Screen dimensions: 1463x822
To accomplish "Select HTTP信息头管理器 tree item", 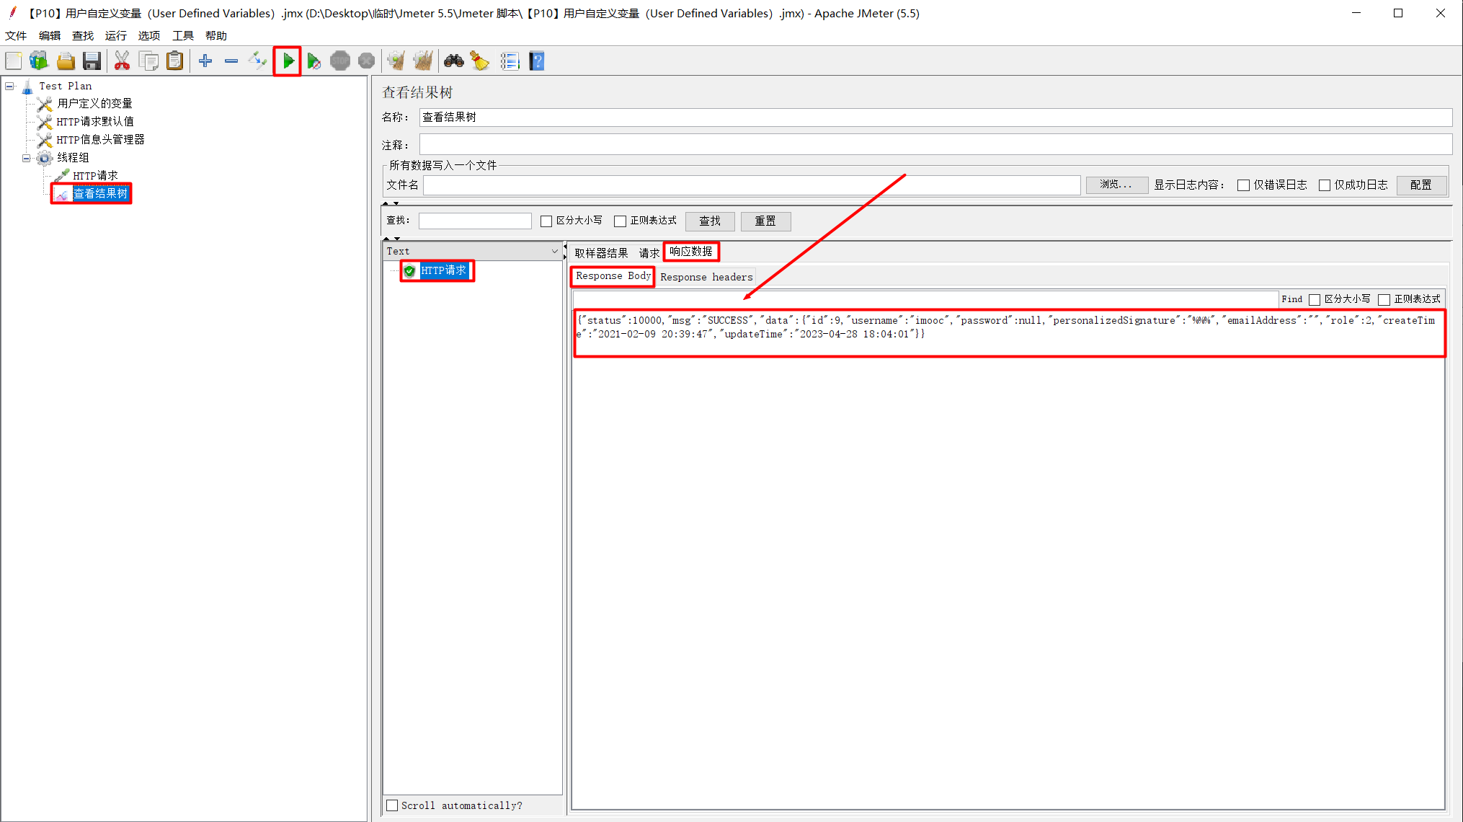I will coord(100,140).
